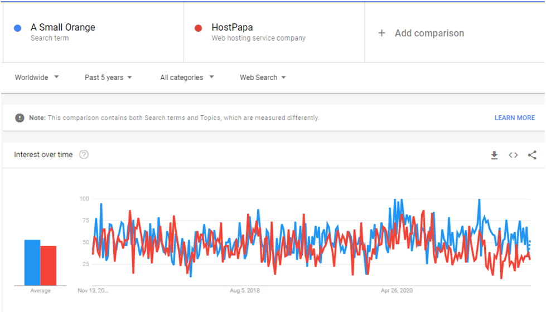The image size is (546, 313).
Task: Open the All categories dropdown
Action: (187, 77)
